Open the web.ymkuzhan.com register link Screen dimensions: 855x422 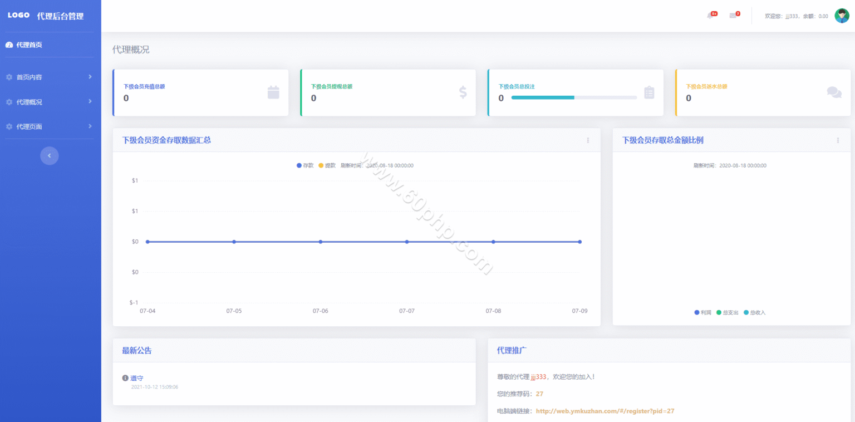point(606,411)
